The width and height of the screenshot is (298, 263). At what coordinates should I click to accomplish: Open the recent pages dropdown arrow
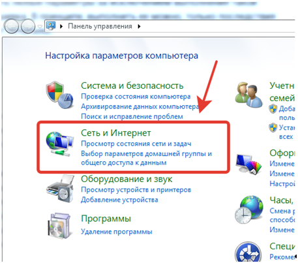point(40,27)
